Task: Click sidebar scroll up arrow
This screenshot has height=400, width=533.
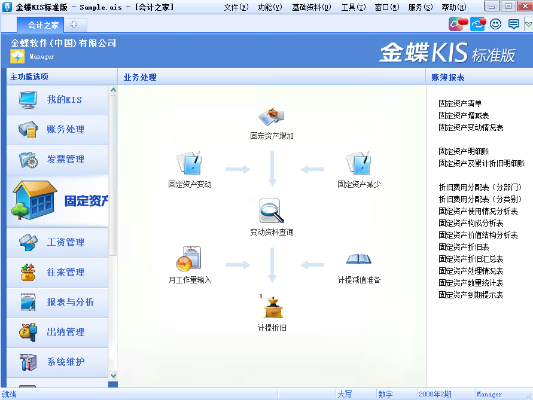Action: point(113,90)
